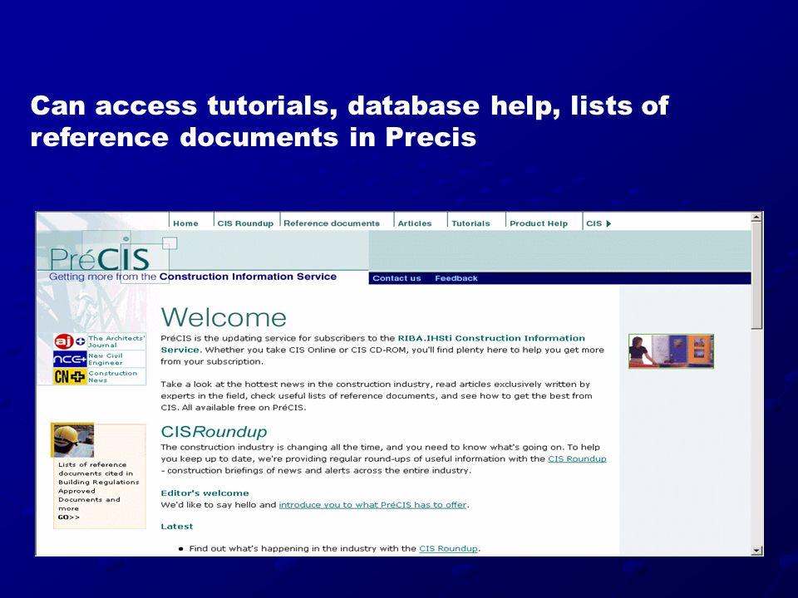Click the Feedback link

tap(456, 278)
